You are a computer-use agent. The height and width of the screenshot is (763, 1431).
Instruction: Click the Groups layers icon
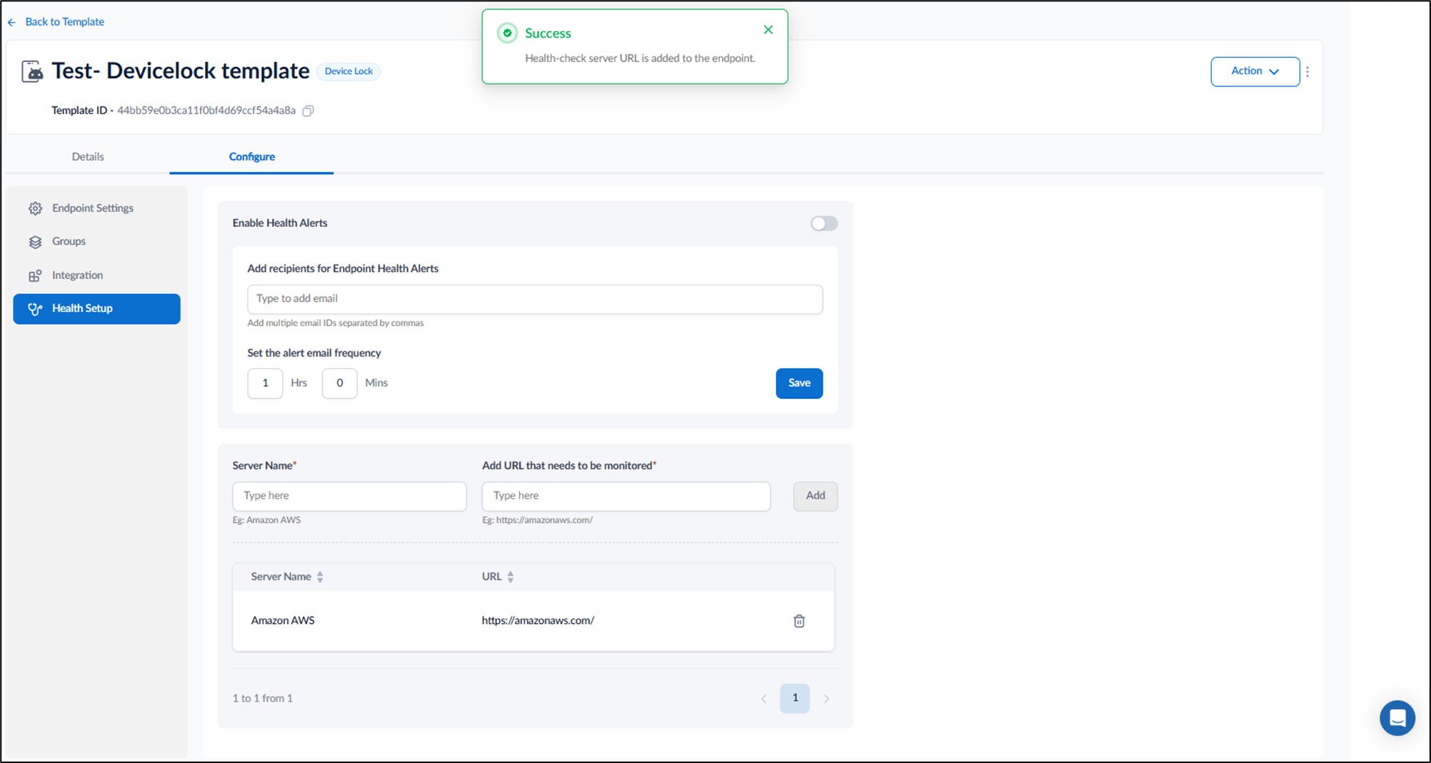click(35, 242)
